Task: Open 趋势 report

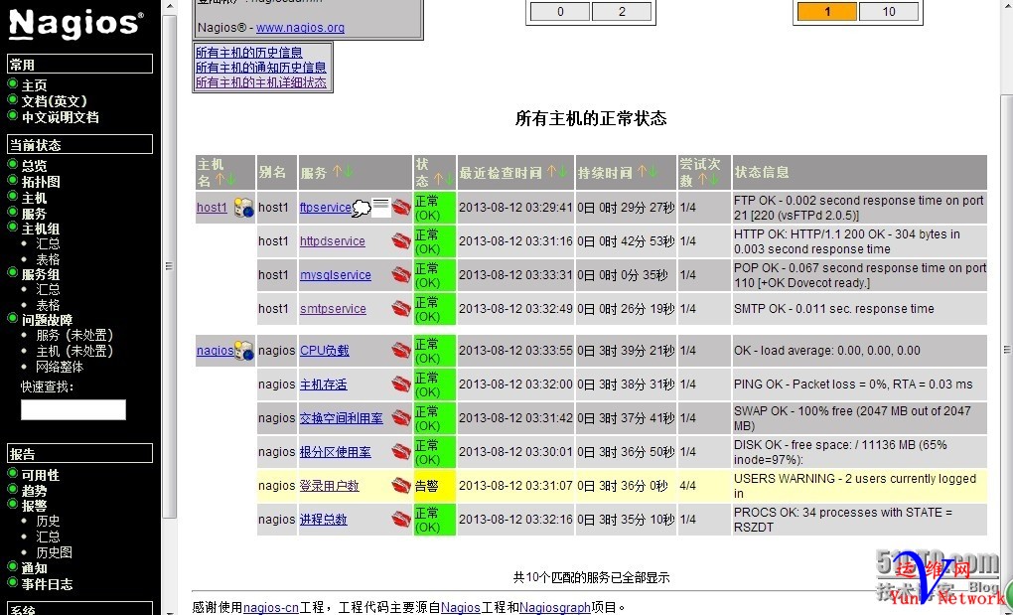Action: click(34, 491)
